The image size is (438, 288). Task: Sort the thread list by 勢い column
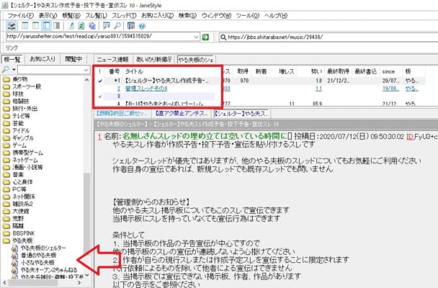point(316,72)
